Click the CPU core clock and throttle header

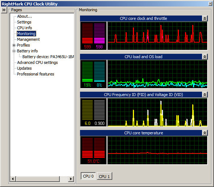[x=141, y=18]
